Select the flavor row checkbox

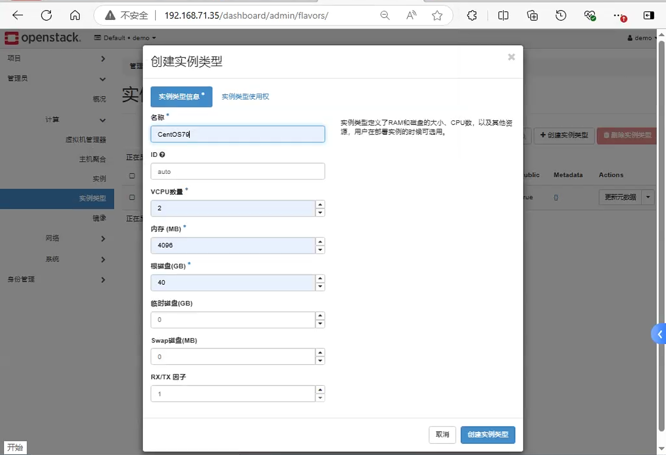click(132, 197)
